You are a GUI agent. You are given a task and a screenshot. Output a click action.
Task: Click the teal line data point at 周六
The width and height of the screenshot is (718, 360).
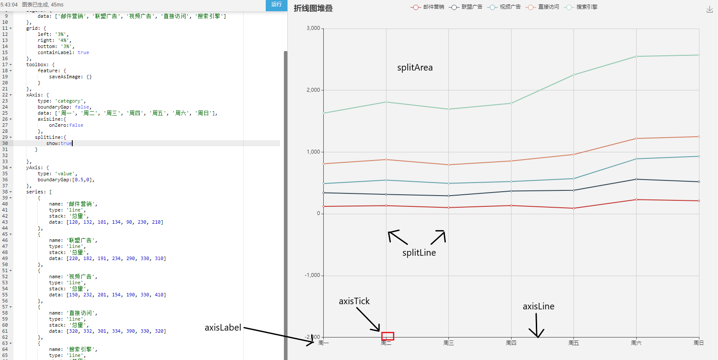636,159
